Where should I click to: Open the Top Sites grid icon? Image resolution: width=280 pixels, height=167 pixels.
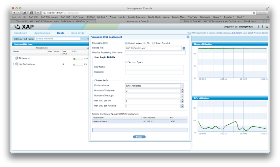[25, 17]
